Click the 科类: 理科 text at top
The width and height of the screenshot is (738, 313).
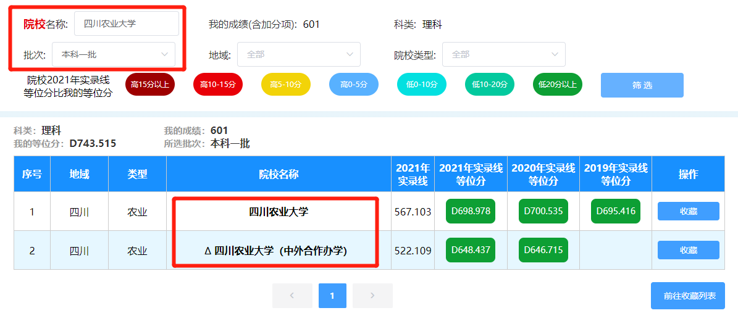[418, 25]
